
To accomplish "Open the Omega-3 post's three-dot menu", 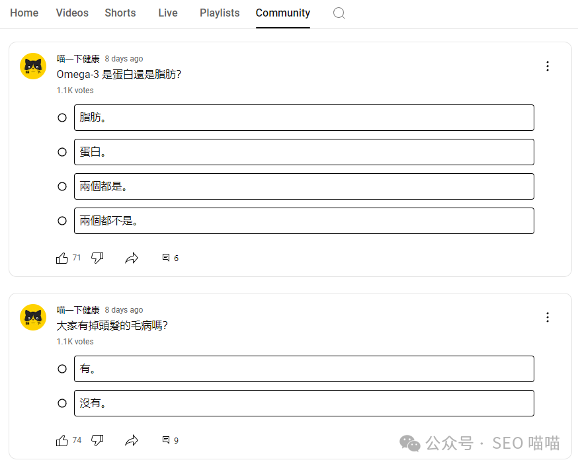I will 548,66.
